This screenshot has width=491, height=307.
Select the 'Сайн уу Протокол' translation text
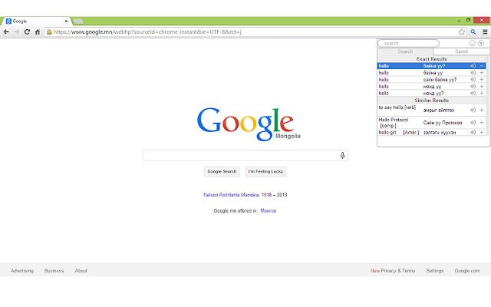[x=443, y=123]
